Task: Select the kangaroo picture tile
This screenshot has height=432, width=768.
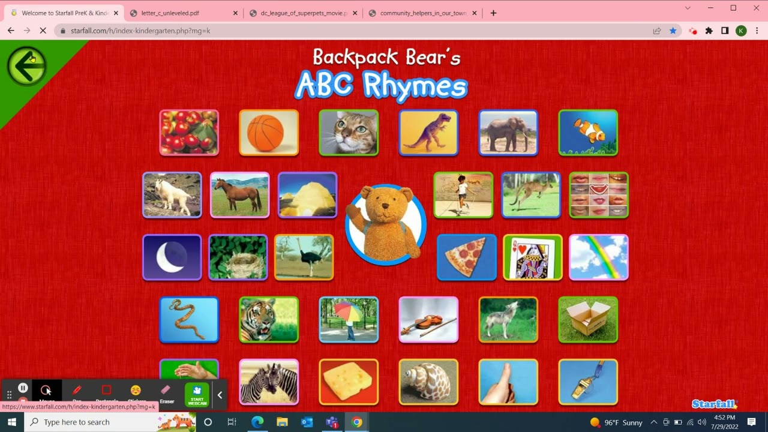Action: click(531, 195)
